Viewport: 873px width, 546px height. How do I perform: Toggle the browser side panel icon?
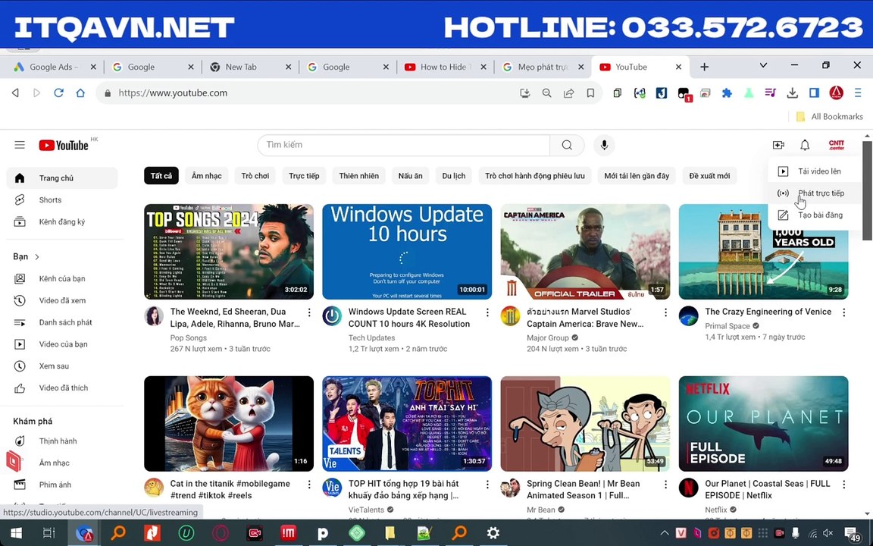click(814, 93)
